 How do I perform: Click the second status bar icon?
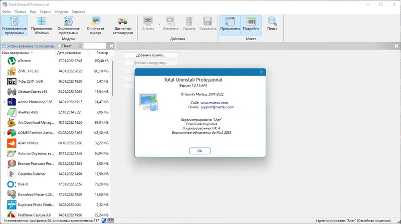coord(111,220)
